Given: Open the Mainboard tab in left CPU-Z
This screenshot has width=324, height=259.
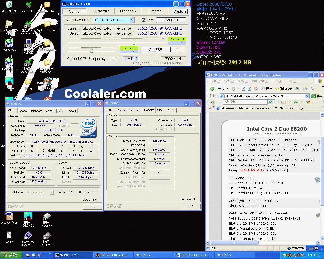Looking at the screenshot, I should coord(36,111).
